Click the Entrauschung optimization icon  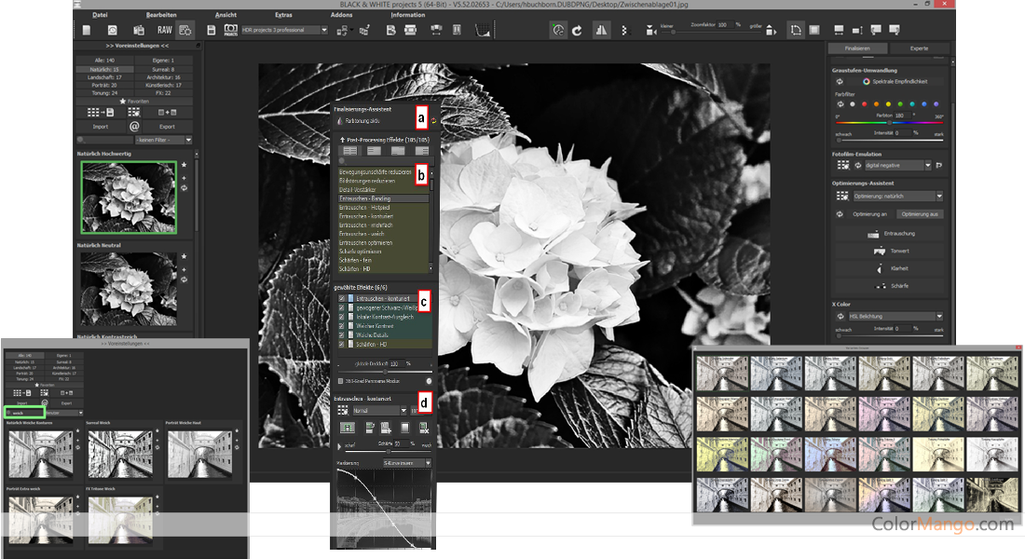tap(873, 234)
